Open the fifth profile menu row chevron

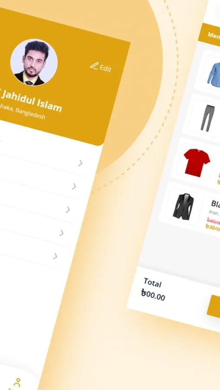coord(55,256)
